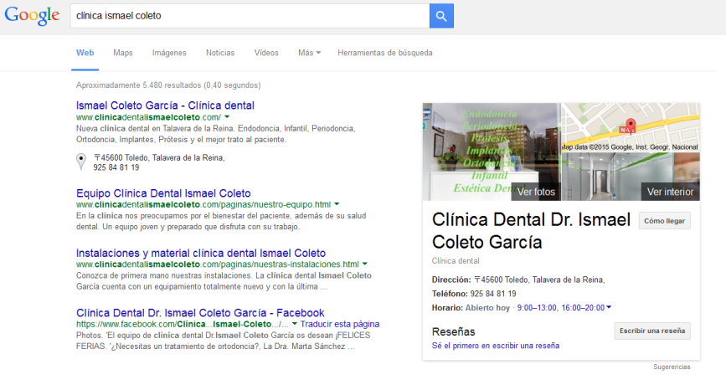Expand arrow next to facebook.com URL
726x385 pixels.
(295, 324)
